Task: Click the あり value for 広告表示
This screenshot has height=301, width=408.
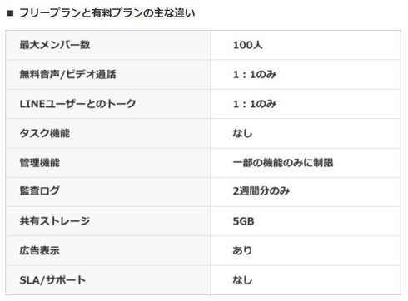Action: [x=242, y=250]
